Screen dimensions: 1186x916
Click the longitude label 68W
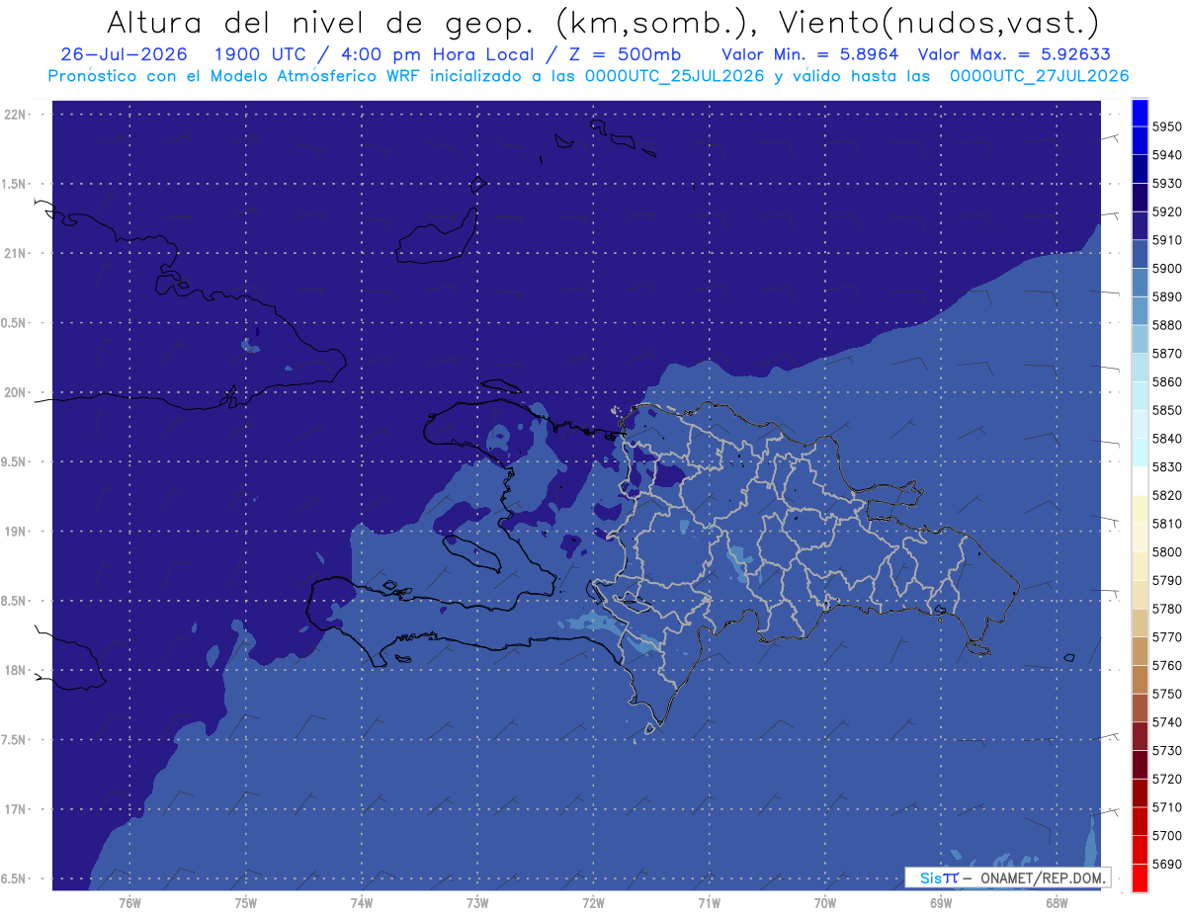(x=1057, y=903)
